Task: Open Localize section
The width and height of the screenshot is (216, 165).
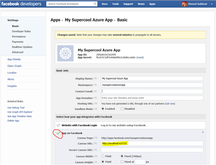Action: (x=12, y=73)
